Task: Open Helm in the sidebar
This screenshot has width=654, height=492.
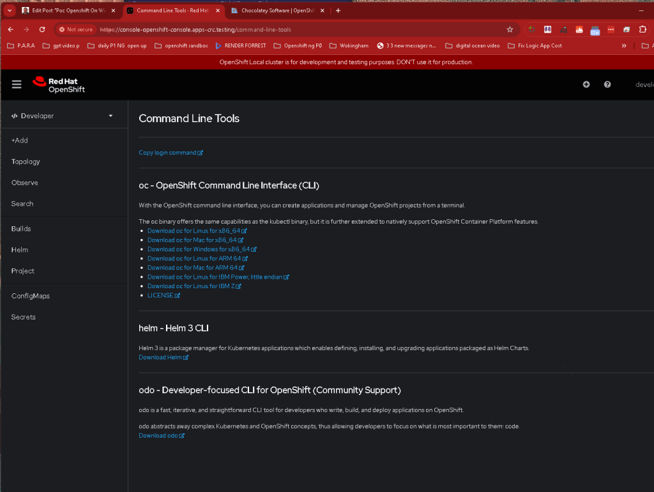Action: [x=20, y=250]
